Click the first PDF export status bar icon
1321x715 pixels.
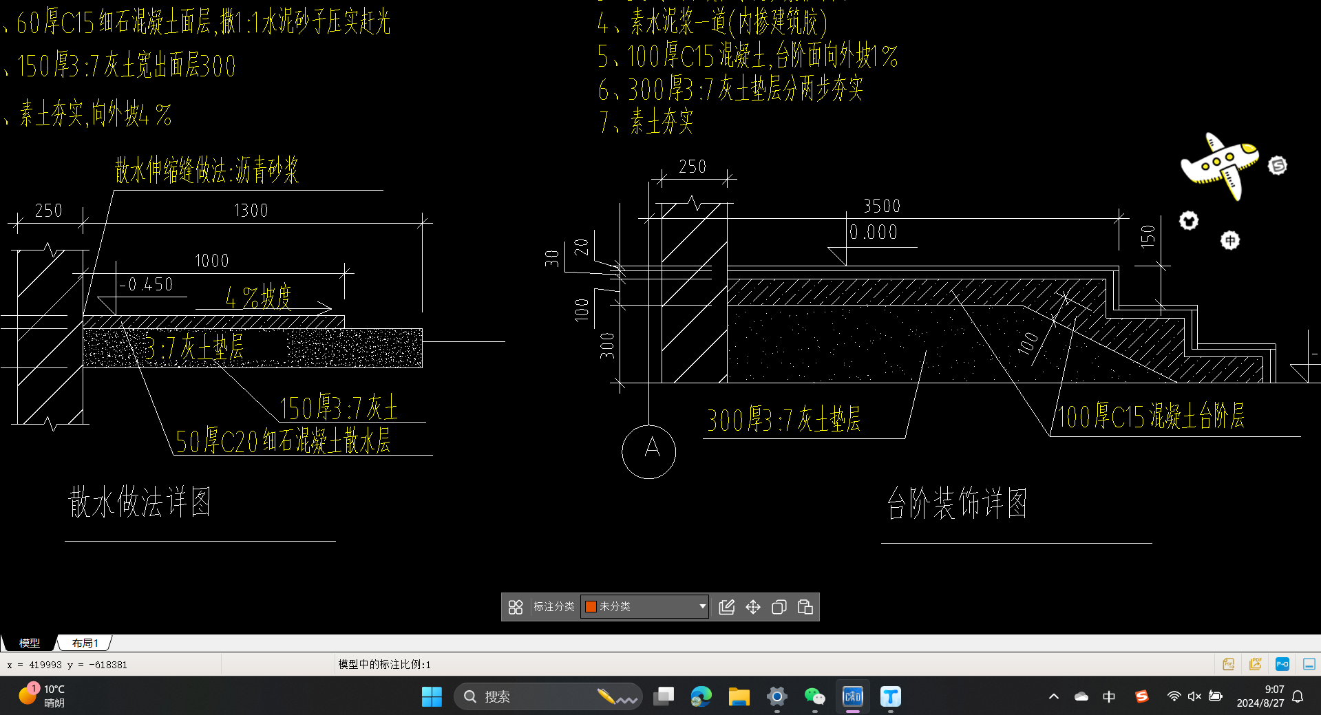pos(1229,664)
